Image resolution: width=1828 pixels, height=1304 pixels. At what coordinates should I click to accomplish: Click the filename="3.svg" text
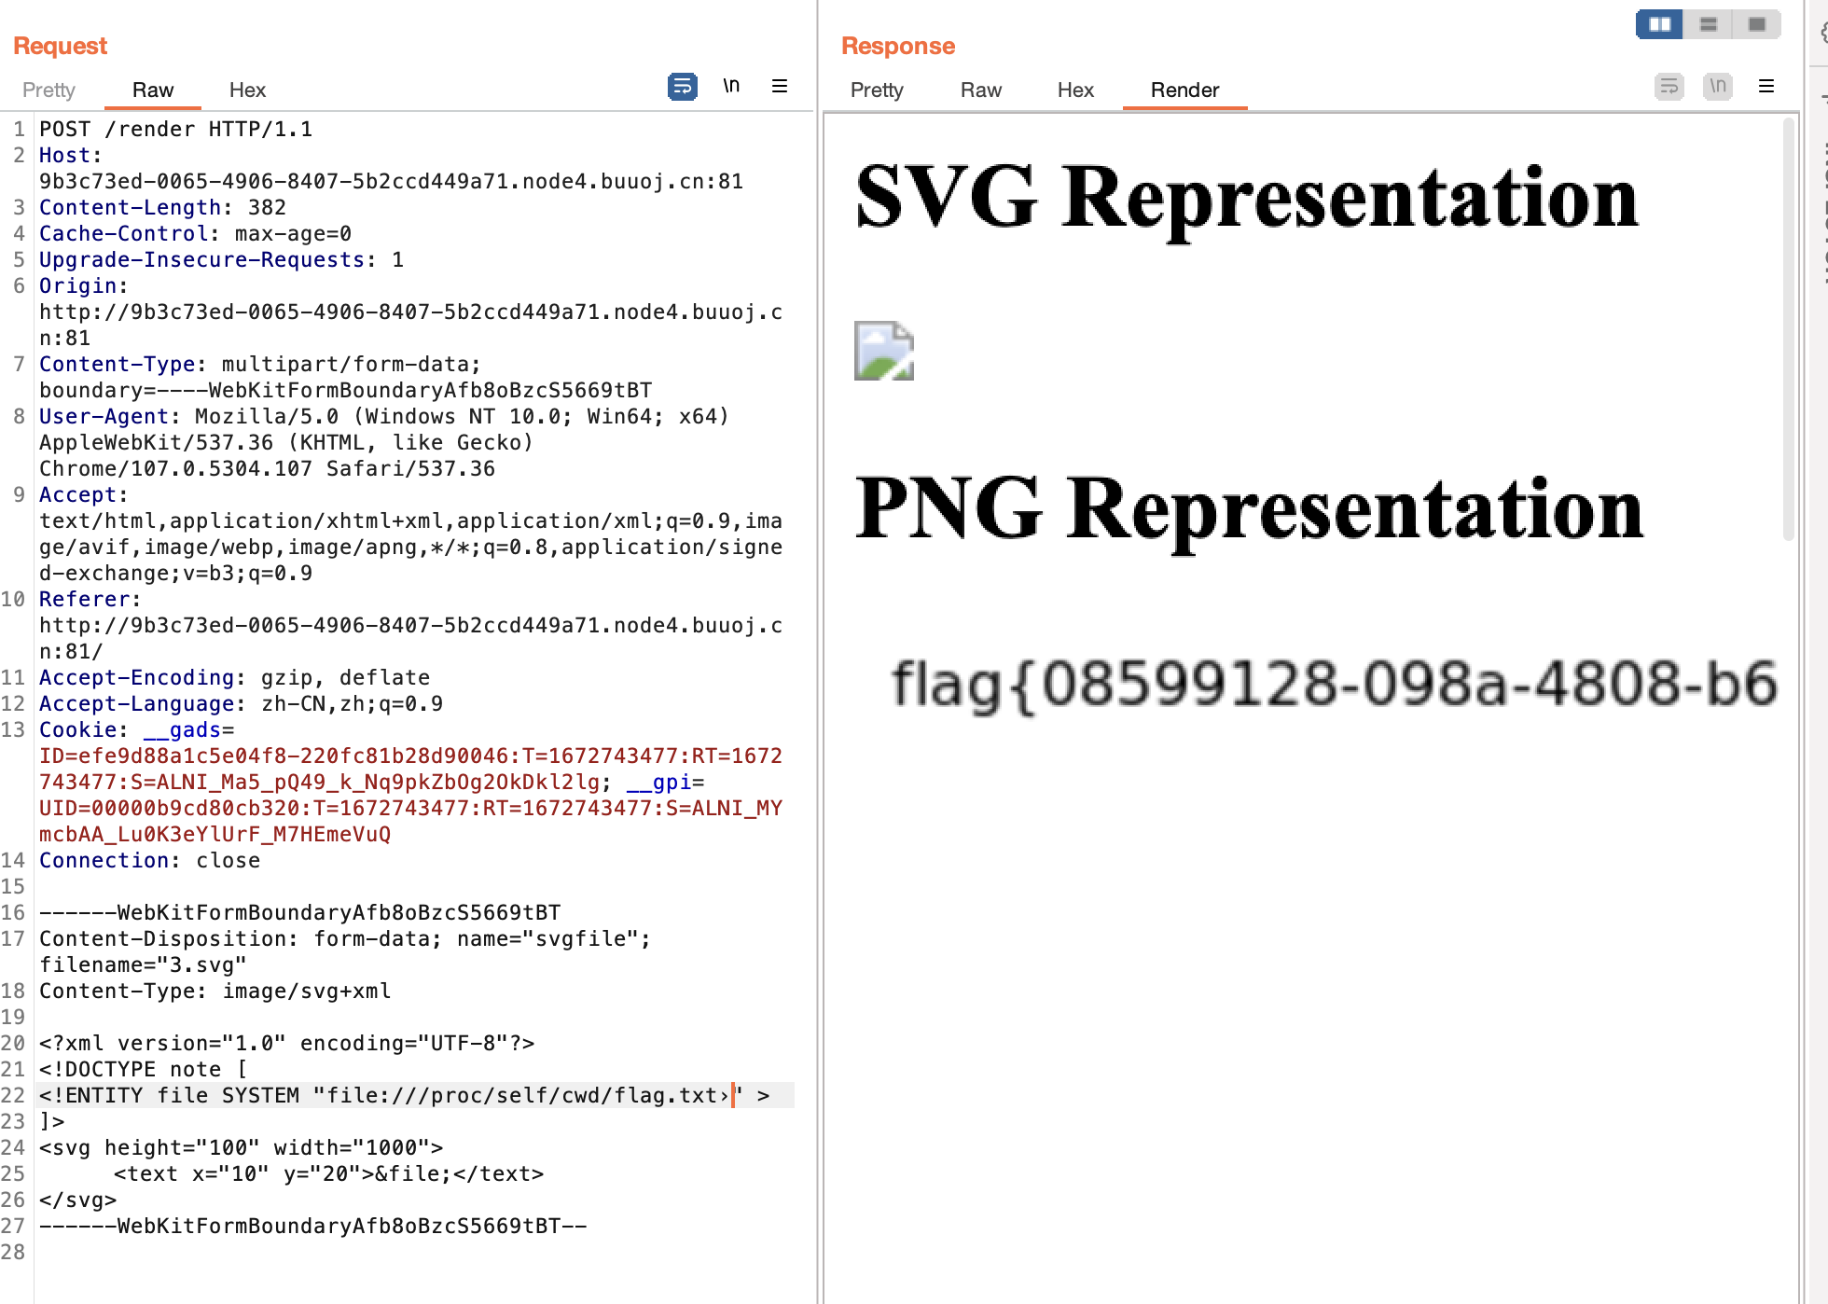point(143,964)
